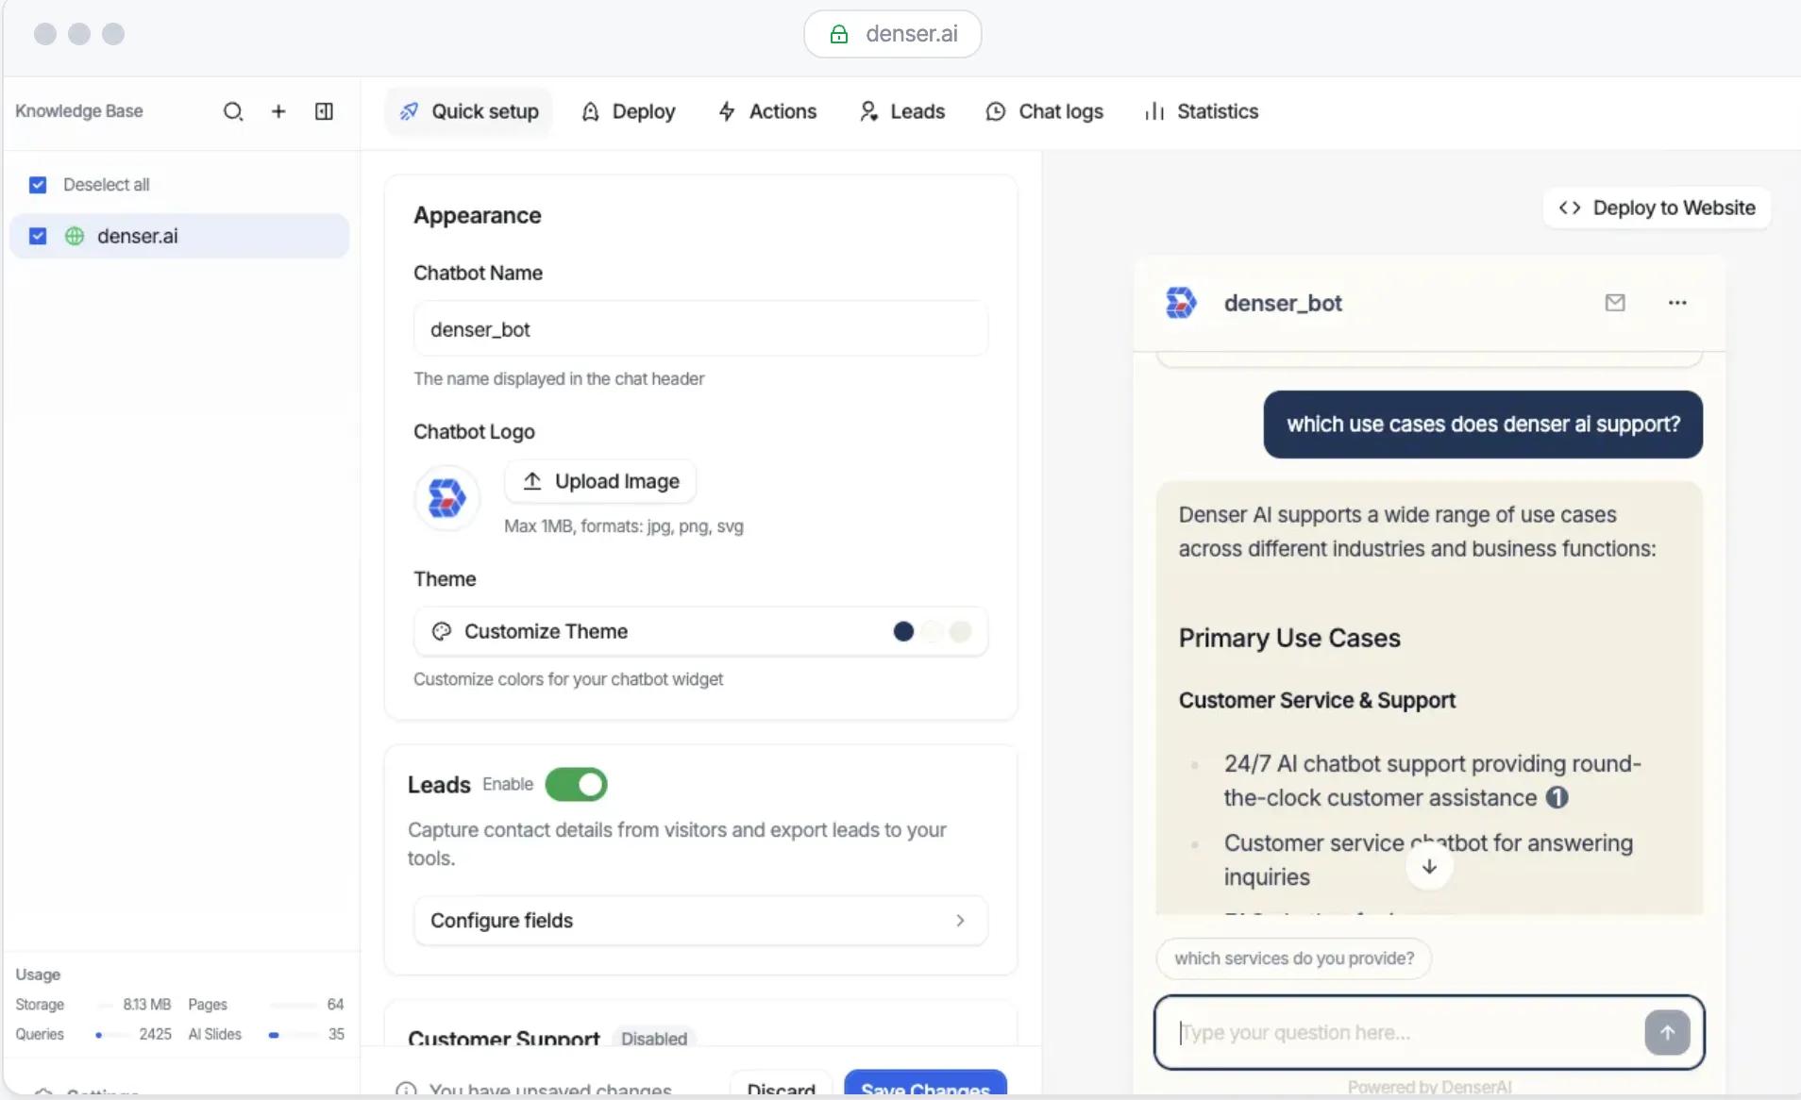This screenshot has width=1801, height=1100.
Task: Add a new knowledge base source
Action: click(x=278, y=110)
